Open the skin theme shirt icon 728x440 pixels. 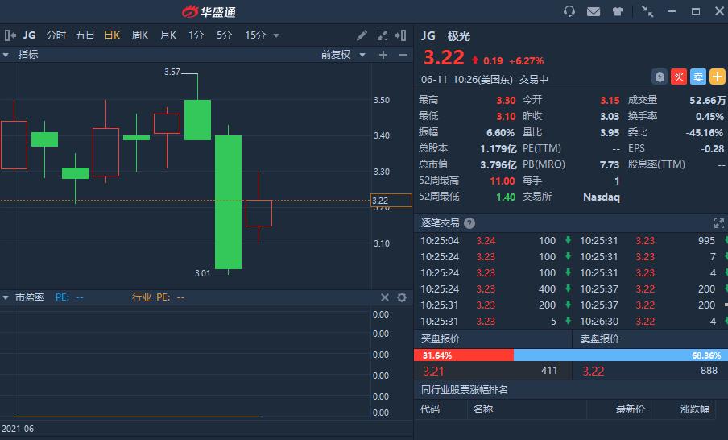618,11
